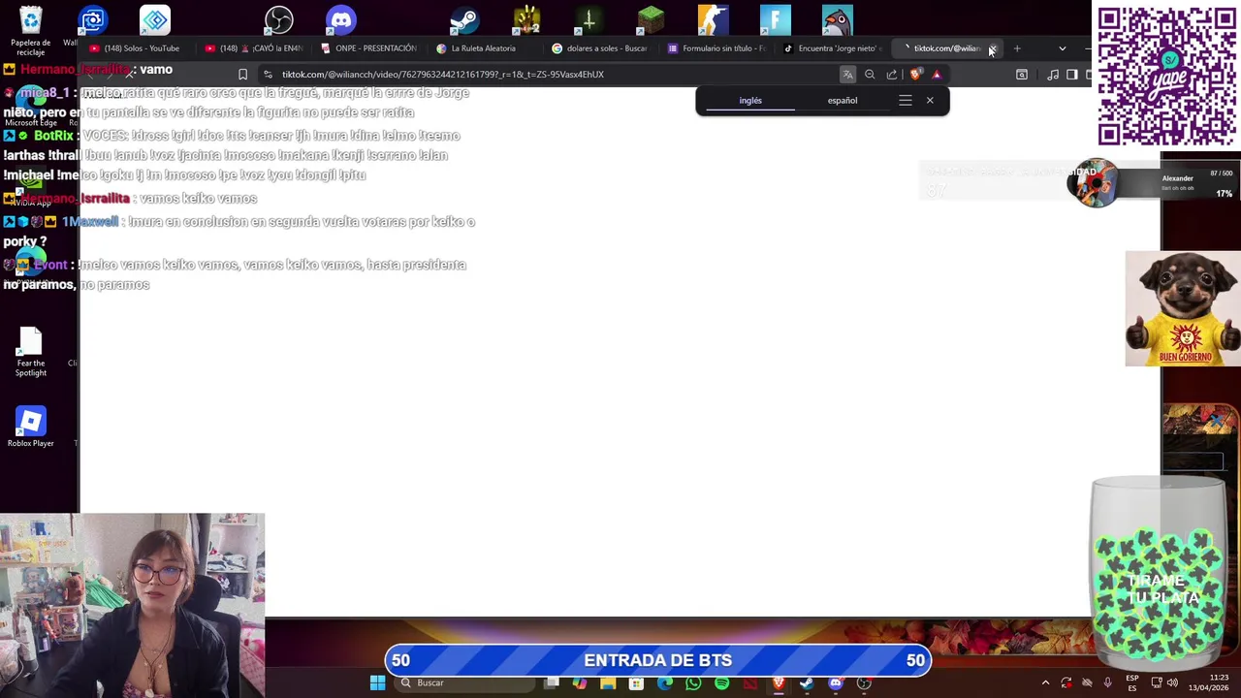Open File Explorer from the taskbar
The height and width of the screenshot is (698, 1241).
[608, 683]
